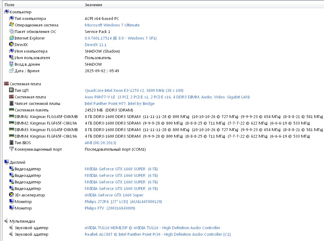This screenshot has width=324, height=241.
Task: Select the Мультимедиа section label
Action: click(x=22, y=221)
